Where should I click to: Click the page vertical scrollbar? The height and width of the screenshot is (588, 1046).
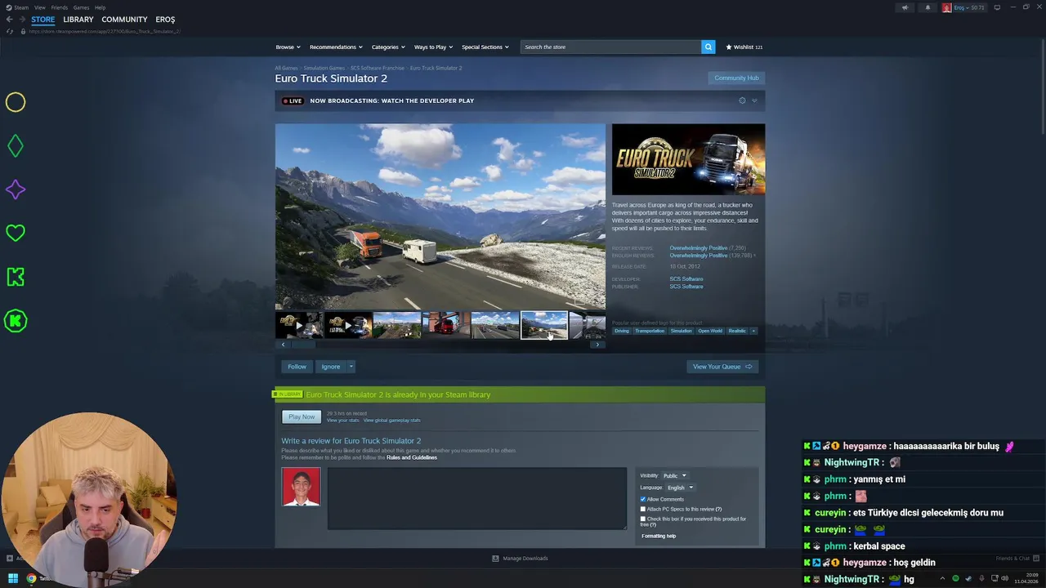pyautogui.click(x=1042, y=87)
